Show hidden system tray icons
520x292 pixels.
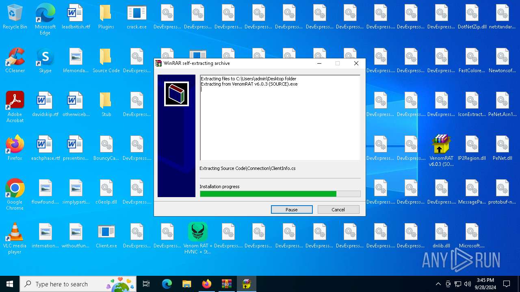click(438, 284)
